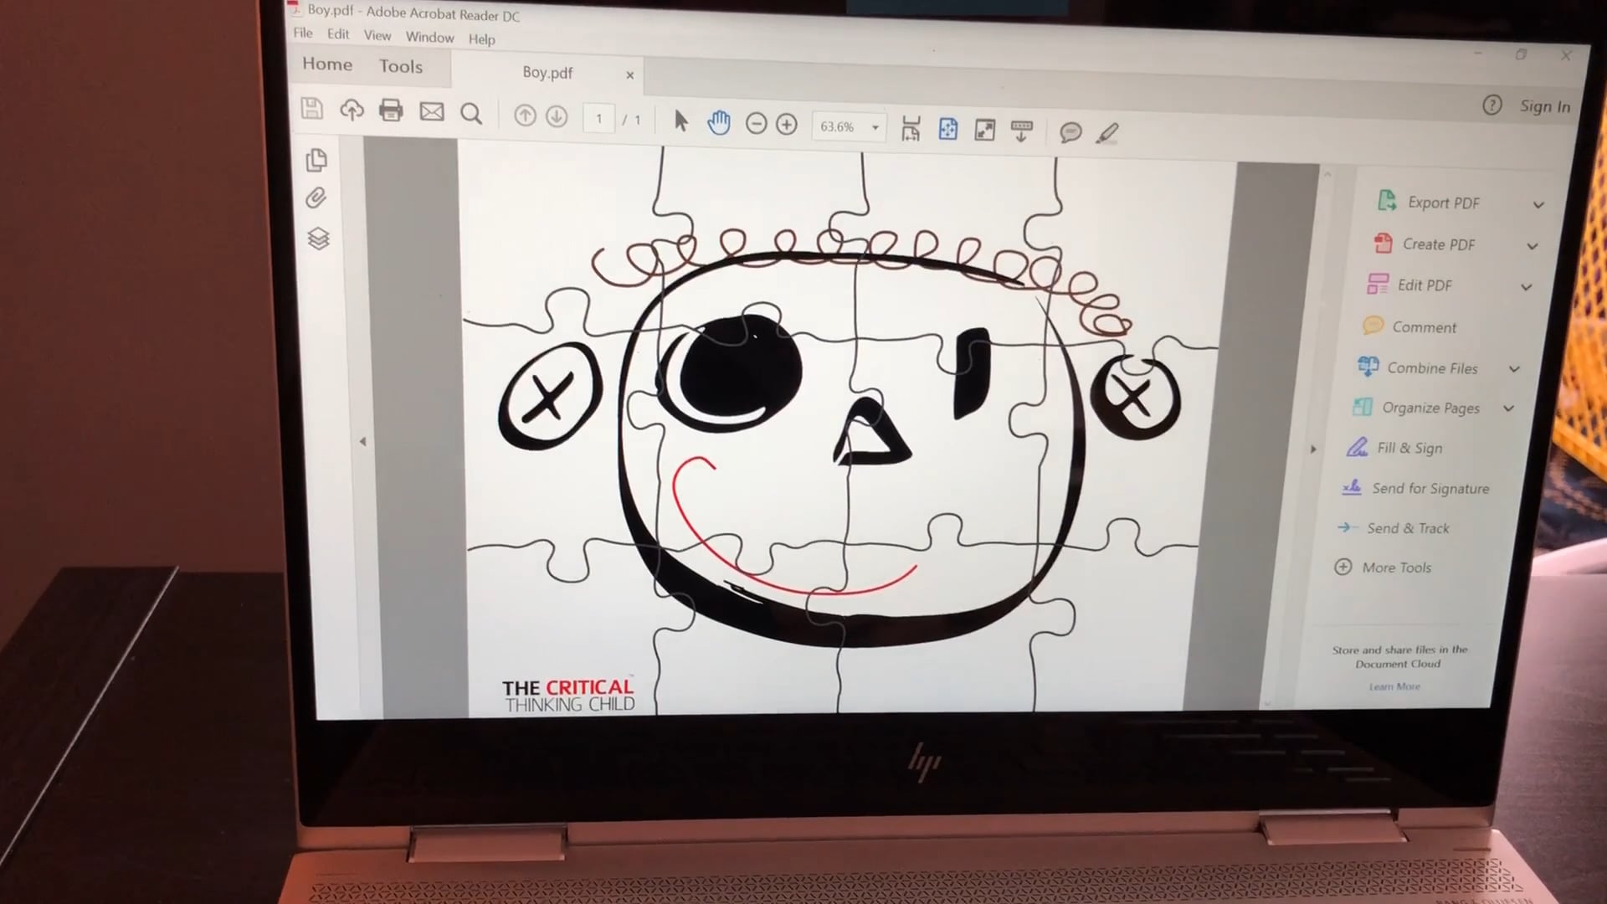1607x904 pixels.
Task: Upload file to Document Cloud icon
Action: [x=352, y=110]
